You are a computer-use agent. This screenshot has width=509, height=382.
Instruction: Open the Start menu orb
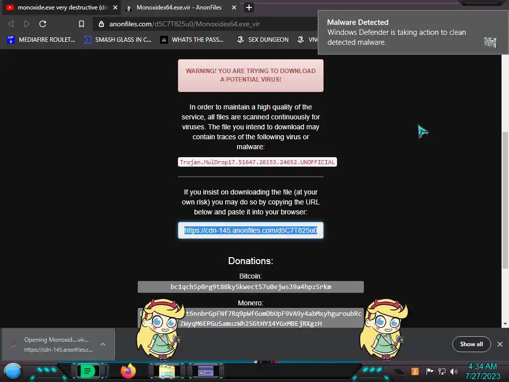13,372
